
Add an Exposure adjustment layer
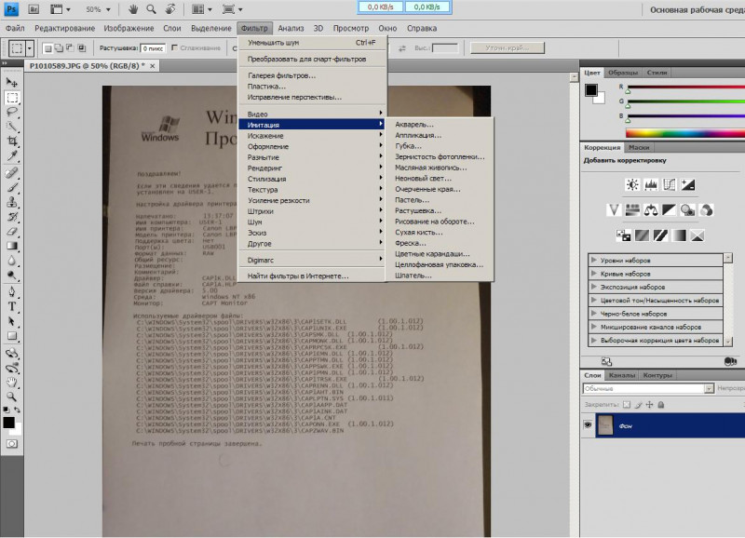click(688, 184)
